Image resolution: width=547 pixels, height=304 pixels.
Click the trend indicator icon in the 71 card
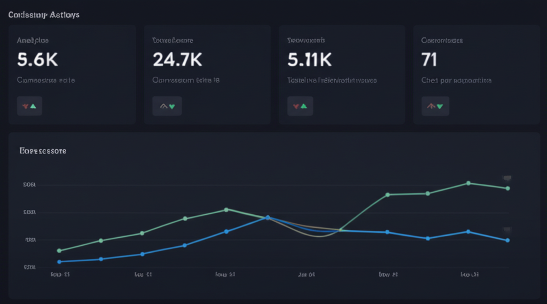(435, 106)
